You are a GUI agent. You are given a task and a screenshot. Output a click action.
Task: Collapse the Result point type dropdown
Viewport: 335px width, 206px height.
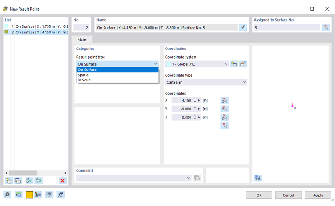[x=156, y=64]
